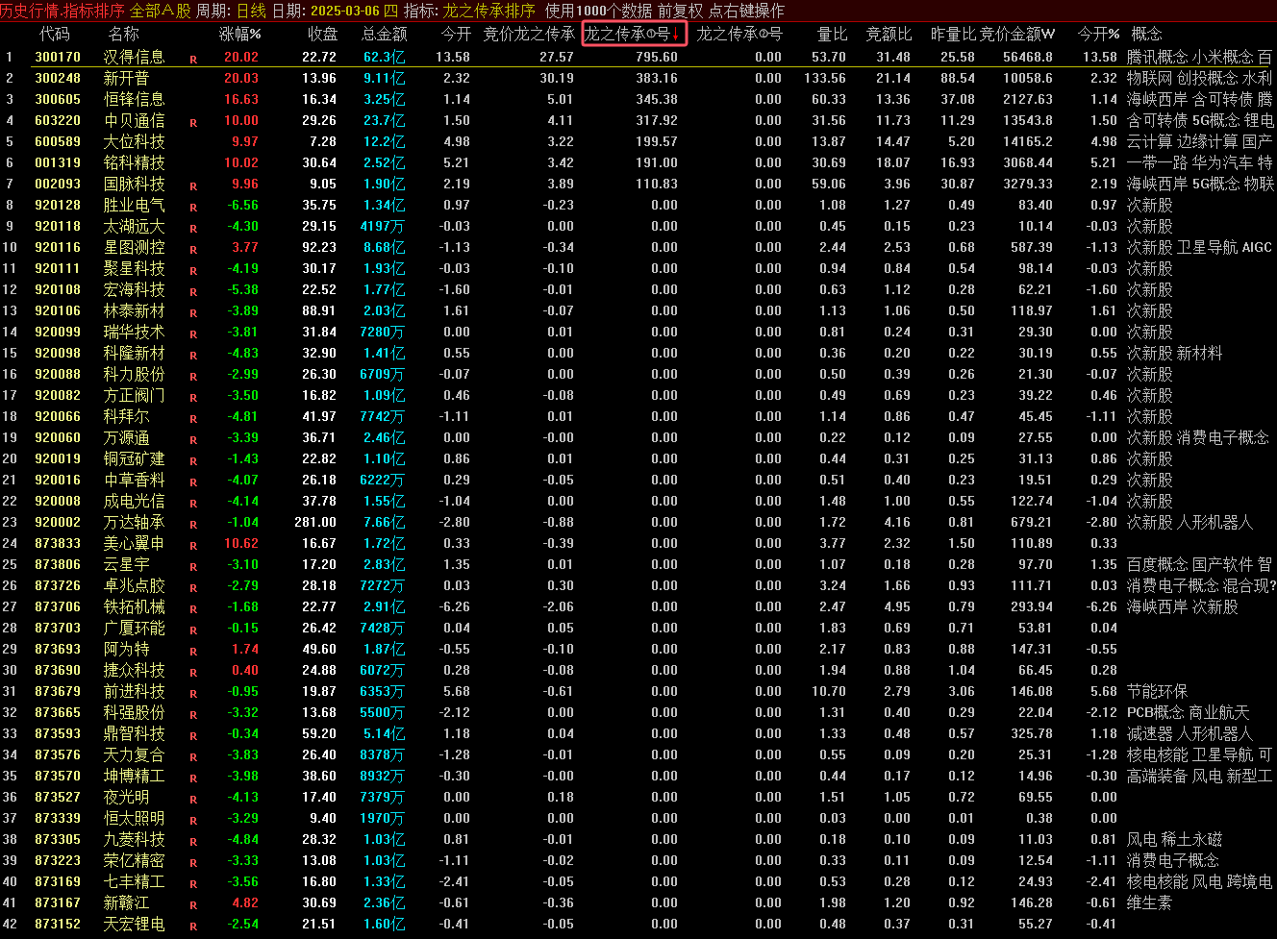Select stock 鼎智科技
Viewport: 1277px width, 939px height.
click(134, 733)
